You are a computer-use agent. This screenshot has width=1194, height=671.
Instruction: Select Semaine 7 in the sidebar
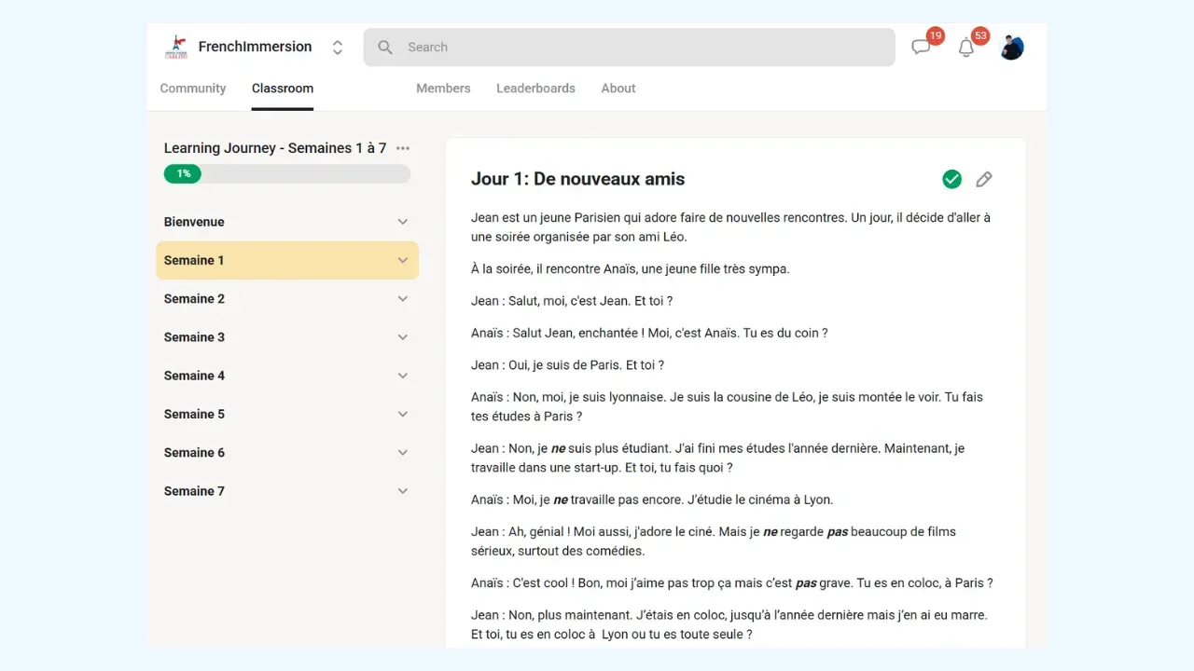click(286, 491)
